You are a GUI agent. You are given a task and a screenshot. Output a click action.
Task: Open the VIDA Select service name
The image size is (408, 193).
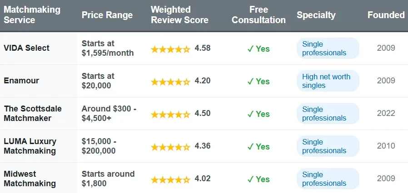click(x=26, y=48)
